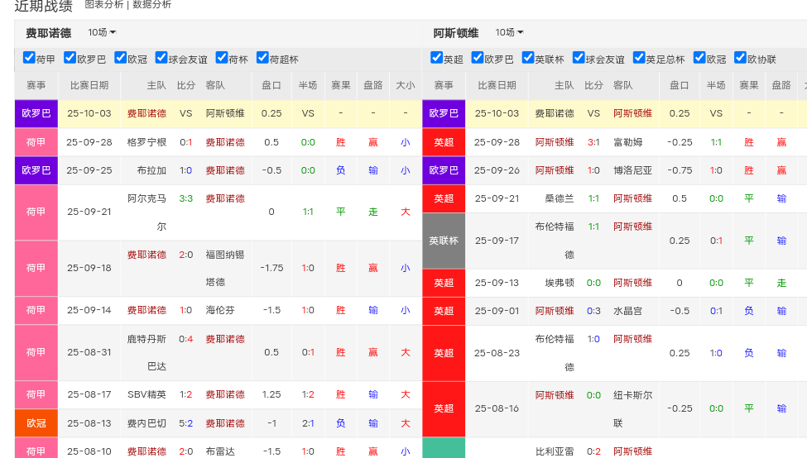Uncheck the 英联杯 filter checkbox
Image resolution: width=807 pixels, height=458 pixels.
click(528, 58)
